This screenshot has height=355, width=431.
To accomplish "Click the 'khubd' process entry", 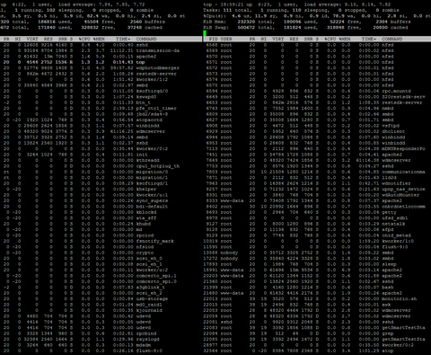I will point(144,224).
